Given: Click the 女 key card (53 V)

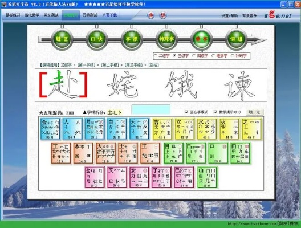Looking at the screenshot, I should [139, 177].
